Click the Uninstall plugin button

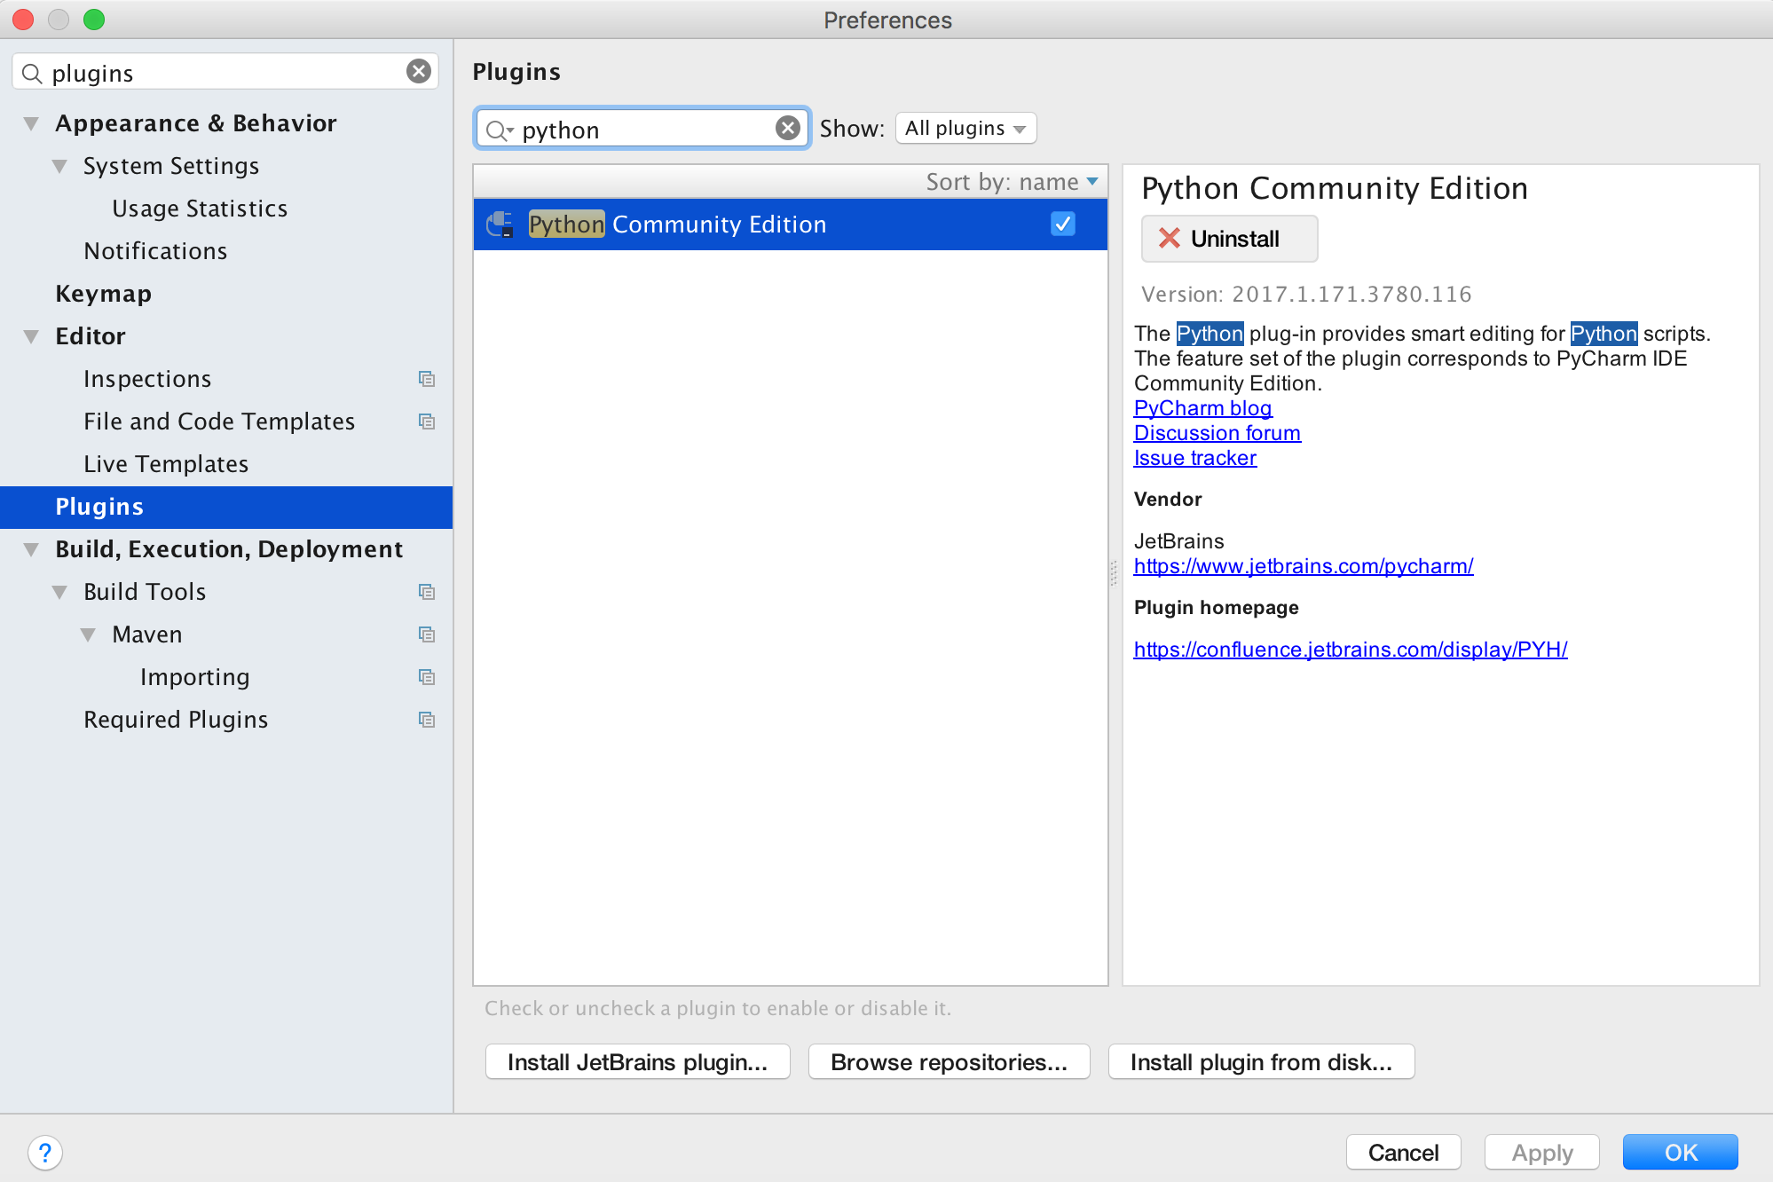pos(1229,239)
